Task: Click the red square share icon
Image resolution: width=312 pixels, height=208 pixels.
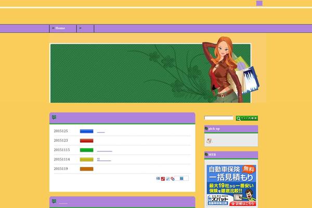Action: pos(163,179)
